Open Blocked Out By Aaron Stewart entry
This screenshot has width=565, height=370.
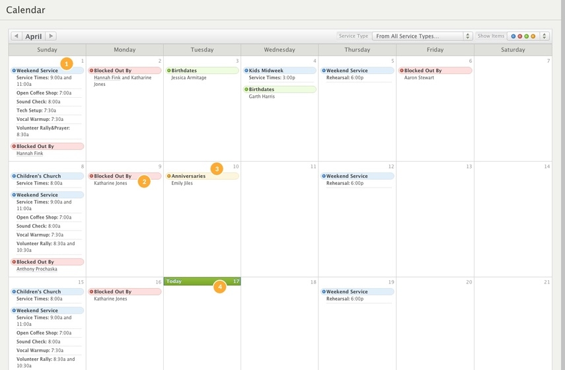(x=435, y=71)
